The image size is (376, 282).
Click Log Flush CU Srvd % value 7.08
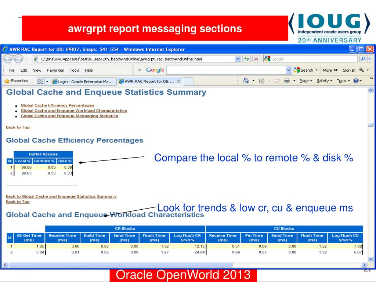coord(358,246)
